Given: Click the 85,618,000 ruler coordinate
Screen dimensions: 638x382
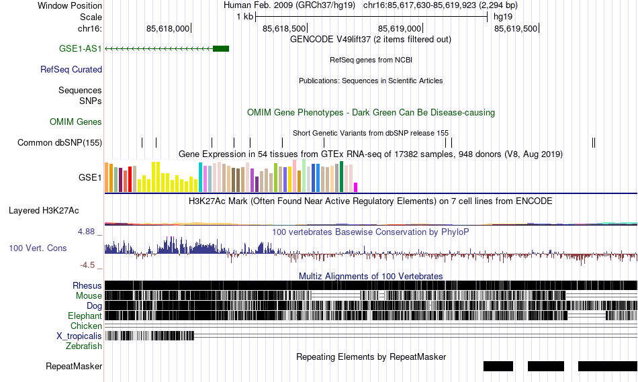Looking at the screenshot, I should (168, 28).
